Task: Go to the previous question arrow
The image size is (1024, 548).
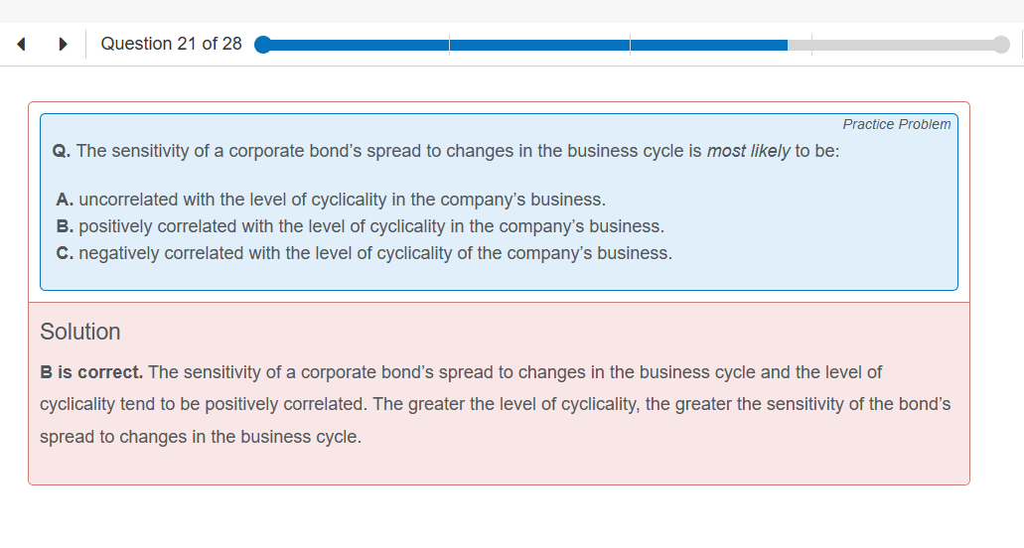Action: tap(21, 45)
